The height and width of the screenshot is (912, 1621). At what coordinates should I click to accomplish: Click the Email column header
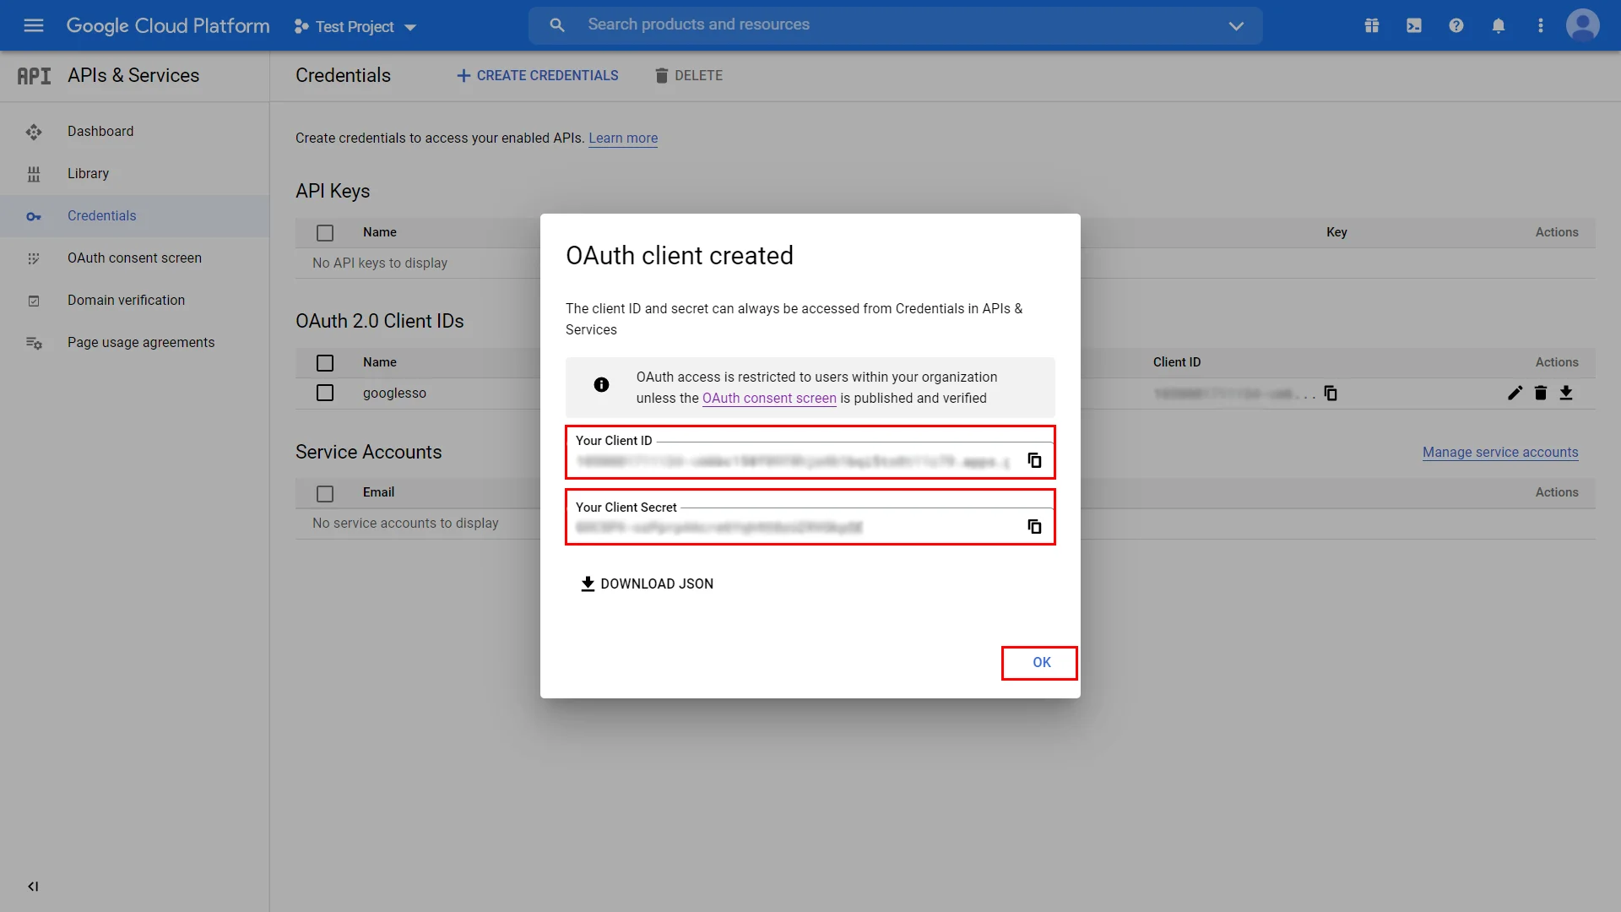click(x=378, y=492)
